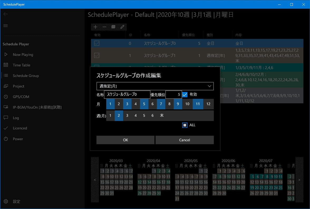The height and width of the screenshot is (209, 310).
Task: Toggle the ALL checkbox
Action: coord(185,125)
